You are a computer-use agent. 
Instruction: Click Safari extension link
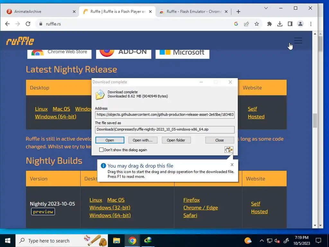coord(190,215)
